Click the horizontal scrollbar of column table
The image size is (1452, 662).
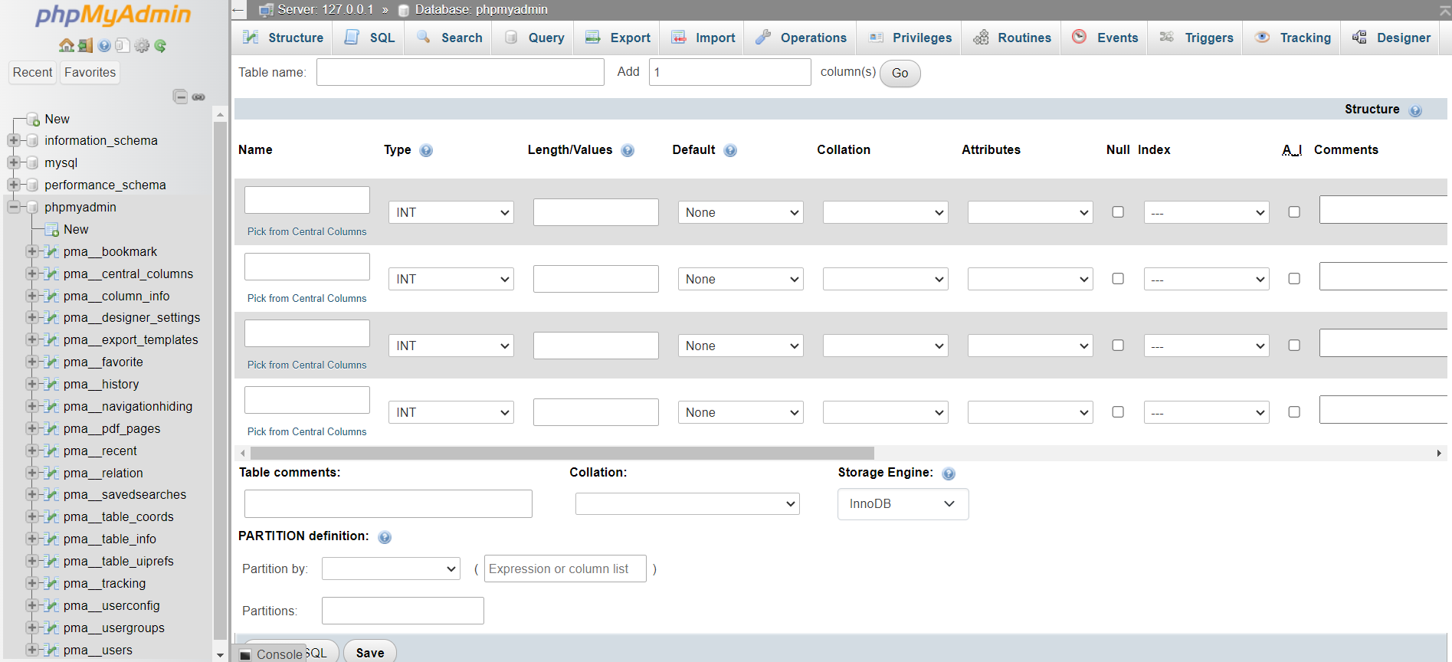pyautogui.click(x=562, y=453)
